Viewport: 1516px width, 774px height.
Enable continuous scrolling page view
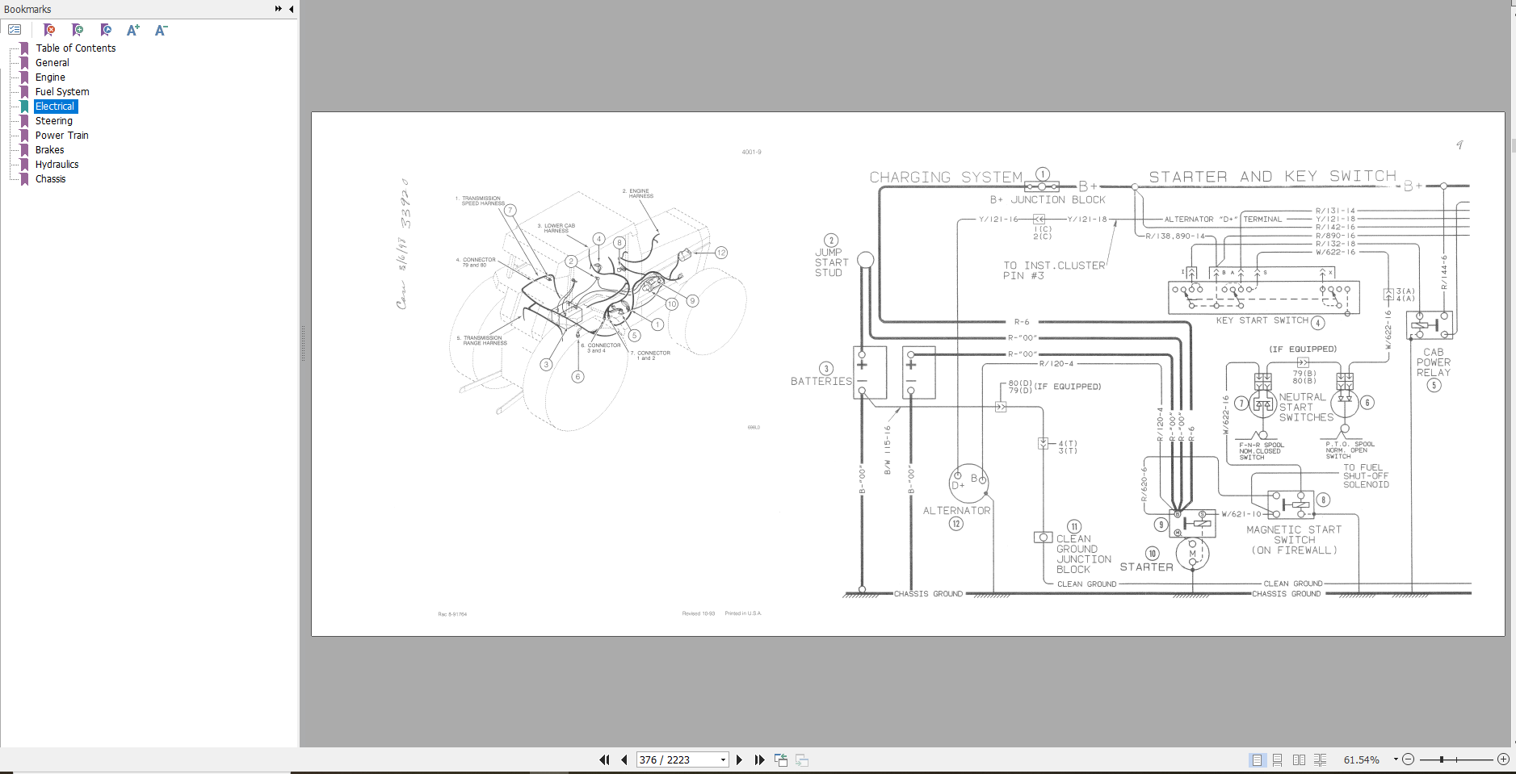point(1277,759)
